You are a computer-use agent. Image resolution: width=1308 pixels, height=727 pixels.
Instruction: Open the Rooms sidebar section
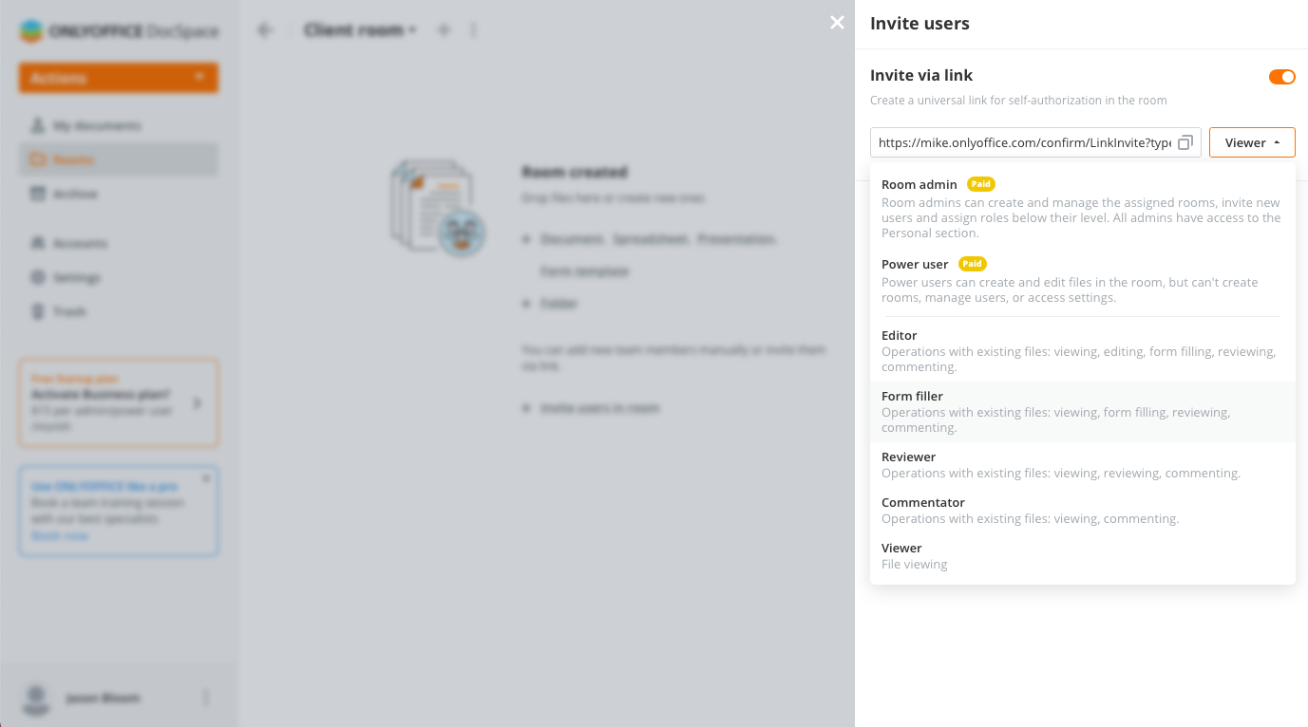tap(119, 159)
